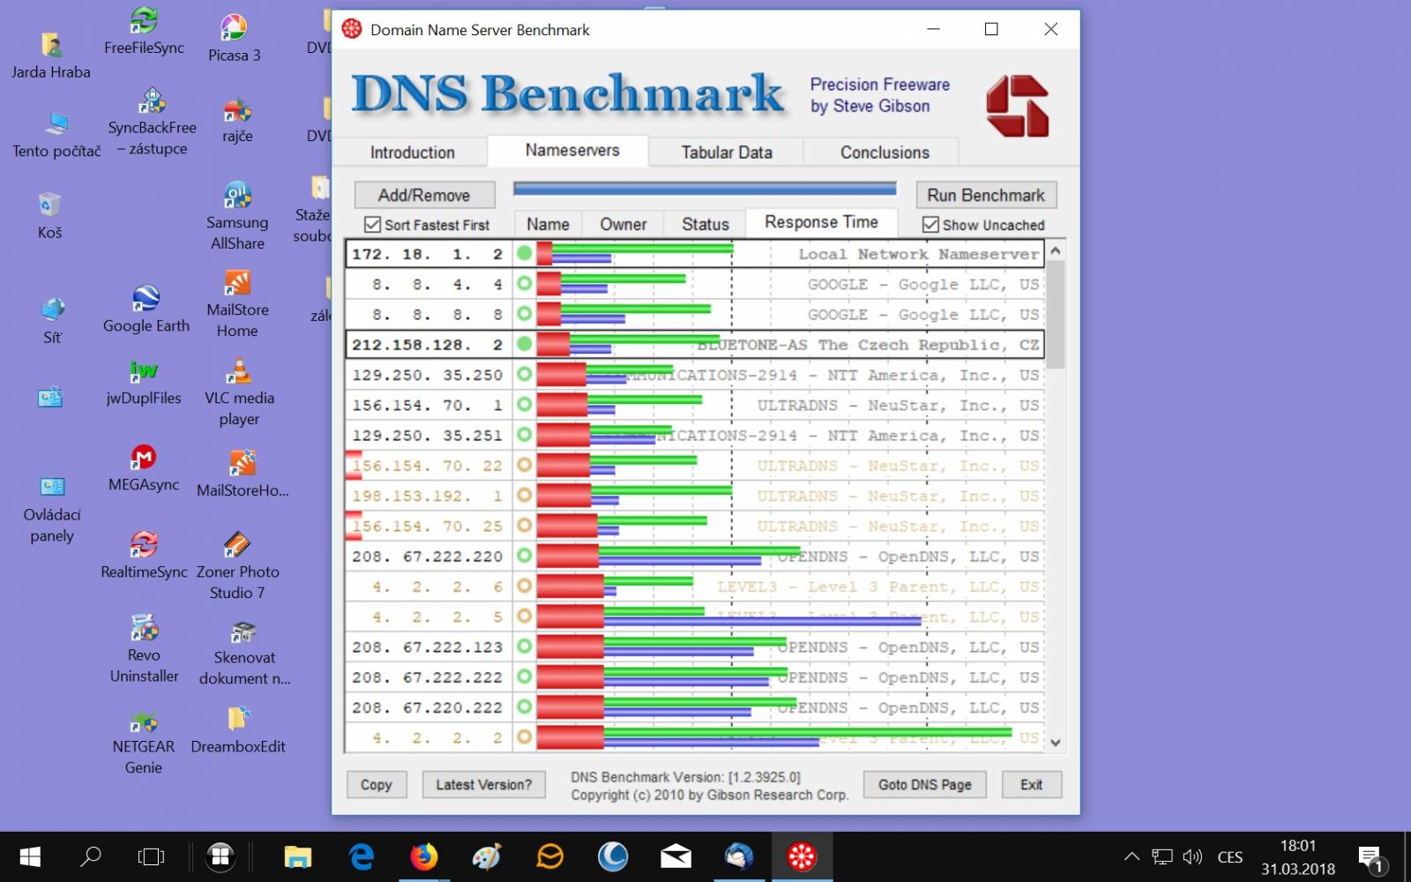Open DreamboxEdit desktop icon
This screenshot has width=1411, height=882.
click(238, 730)
